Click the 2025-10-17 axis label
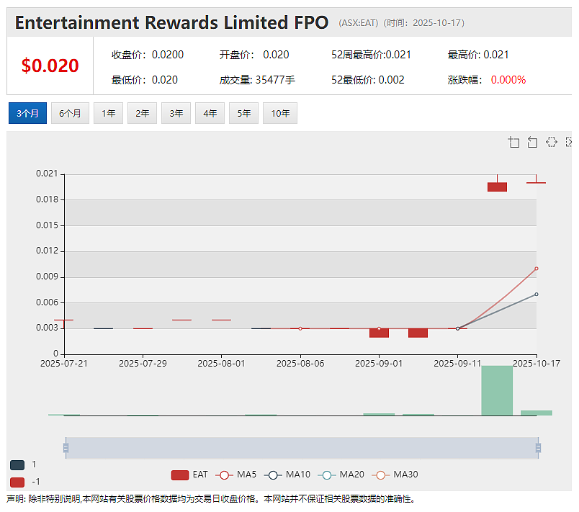 pos(537,364)
